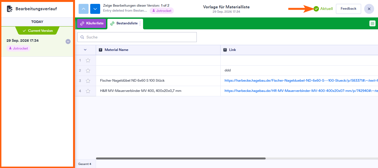The height and width of the screenshot is (168, 378).
Task: Click the 'Vorlage für Materialliste' title
Action: [226, 7]
